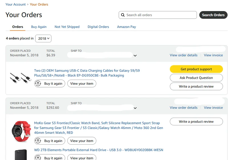Open the Not Yet Shipped tab
This screenshot has height=160, width=228.
coord(67,27)
